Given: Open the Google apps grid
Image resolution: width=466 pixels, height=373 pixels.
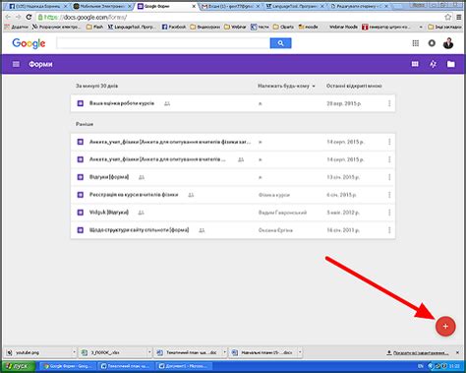Looking at the screenshot, I should click(x=416, y=43).
